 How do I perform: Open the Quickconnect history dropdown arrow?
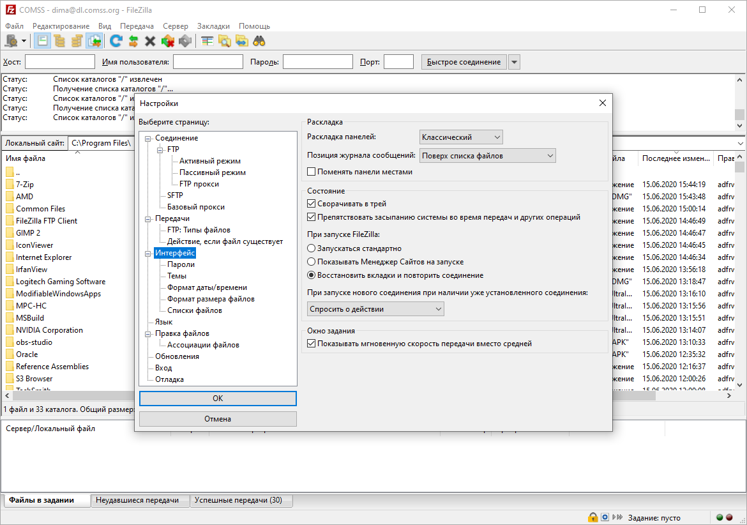[x=514, y=62]
